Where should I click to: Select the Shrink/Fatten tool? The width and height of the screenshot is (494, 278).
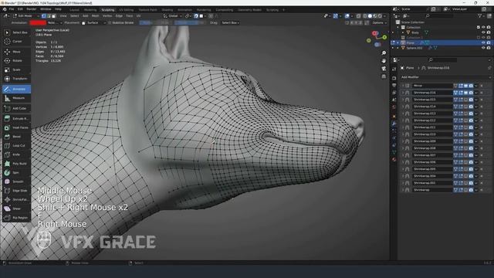point(16,199)
